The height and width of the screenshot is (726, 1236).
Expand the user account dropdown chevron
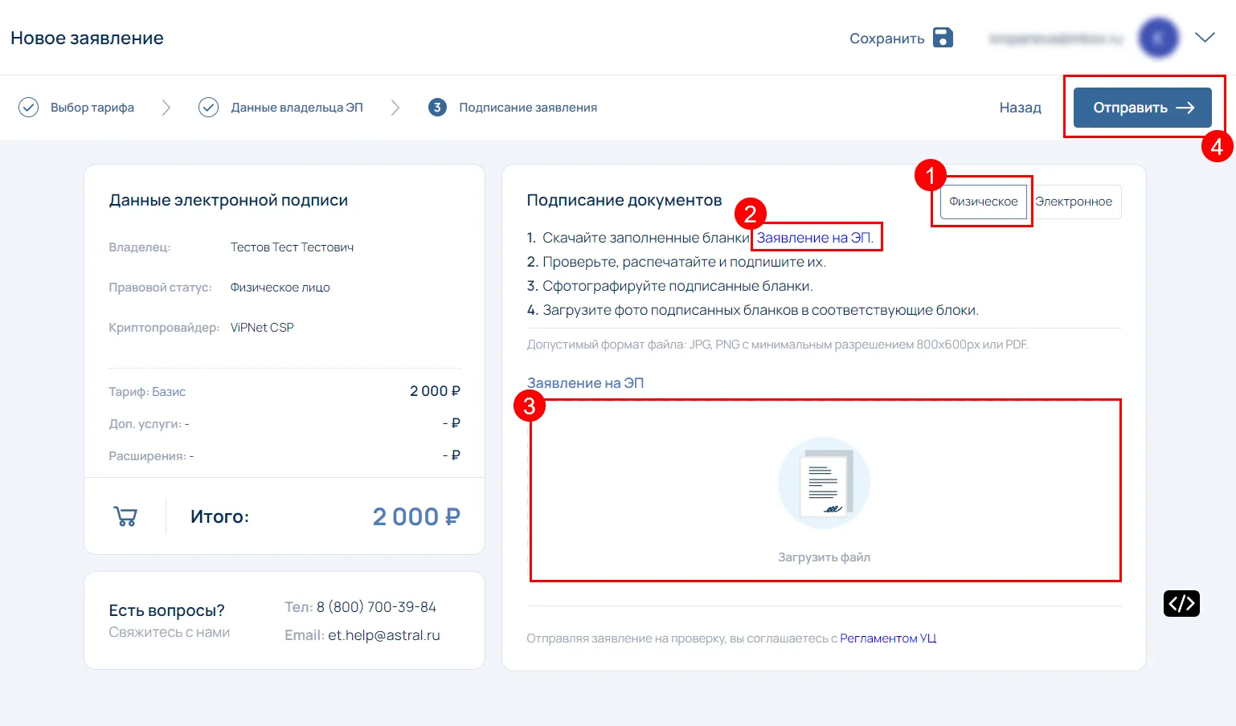[x=1205, y=38]
